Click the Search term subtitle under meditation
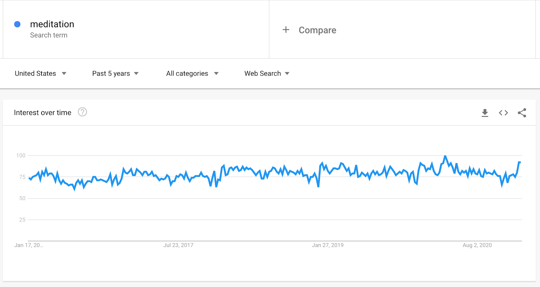The image size is (540, 287). (x=49, y=35)
